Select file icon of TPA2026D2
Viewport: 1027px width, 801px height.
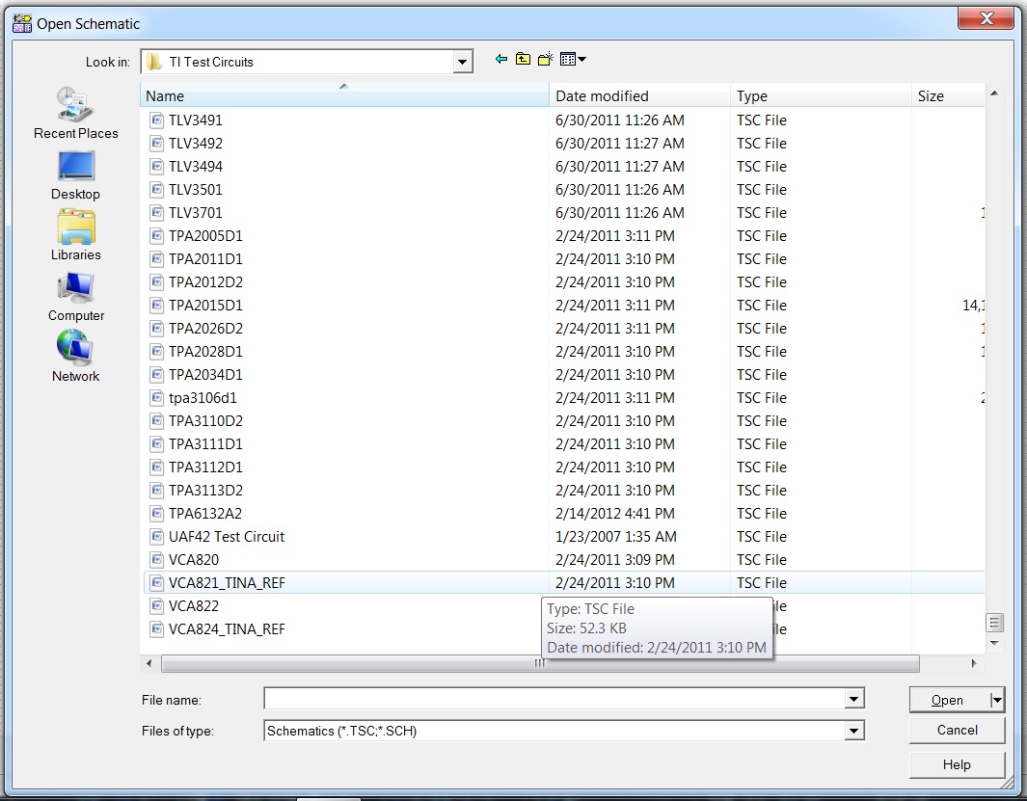156,328
